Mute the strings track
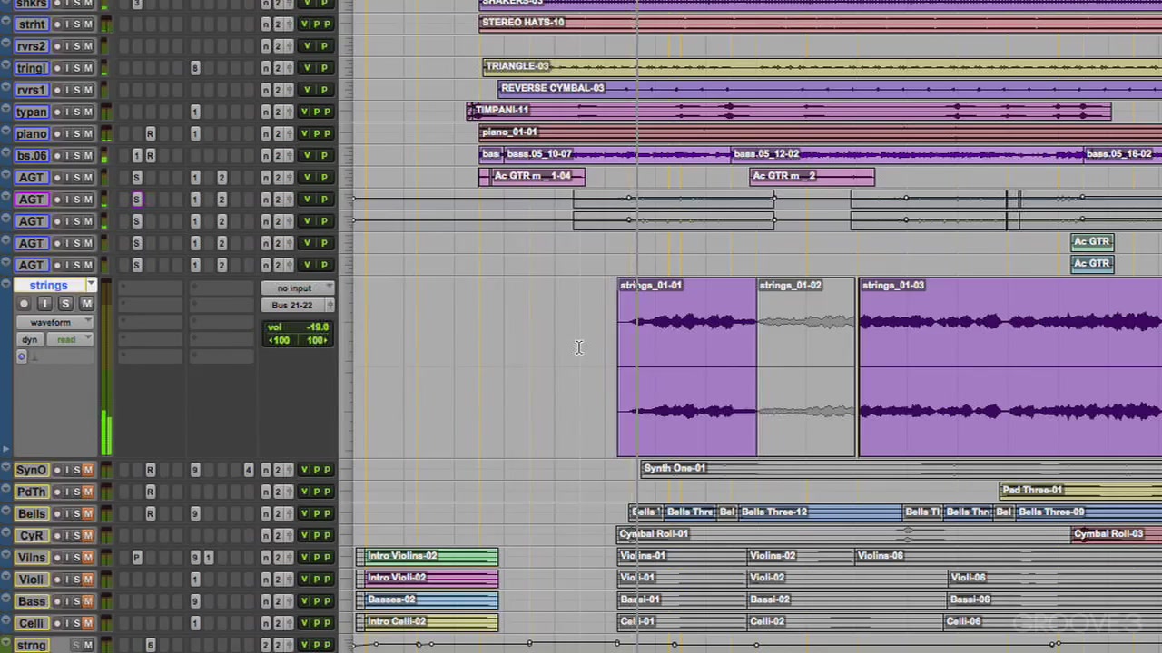 click(x=86, y=304)
